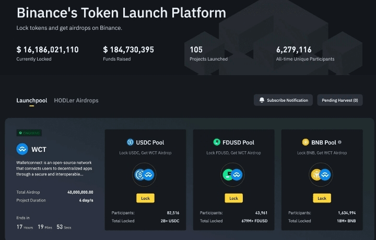Click the Binance's Token Launch Platform title
The height and width of the screenshot is (240, 376).
point(121,13)
